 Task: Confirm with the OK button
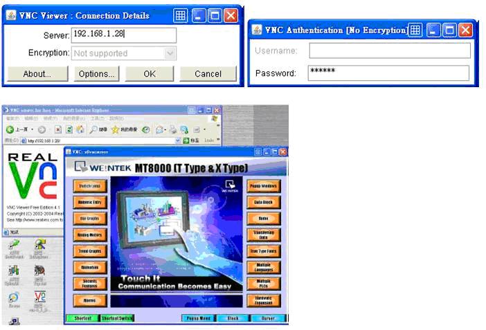click(x=150, y=74)
